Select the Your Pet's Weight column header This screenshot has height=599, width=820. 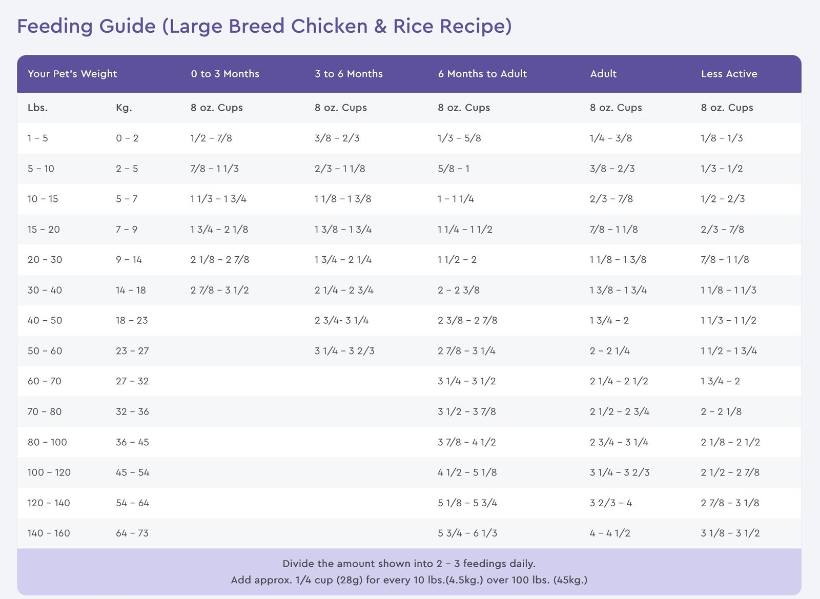click(72, 74)
